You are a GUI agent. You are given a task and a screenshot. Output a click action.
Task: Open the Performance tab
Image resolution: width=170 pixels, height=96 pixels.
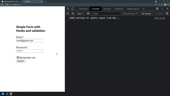133,9
